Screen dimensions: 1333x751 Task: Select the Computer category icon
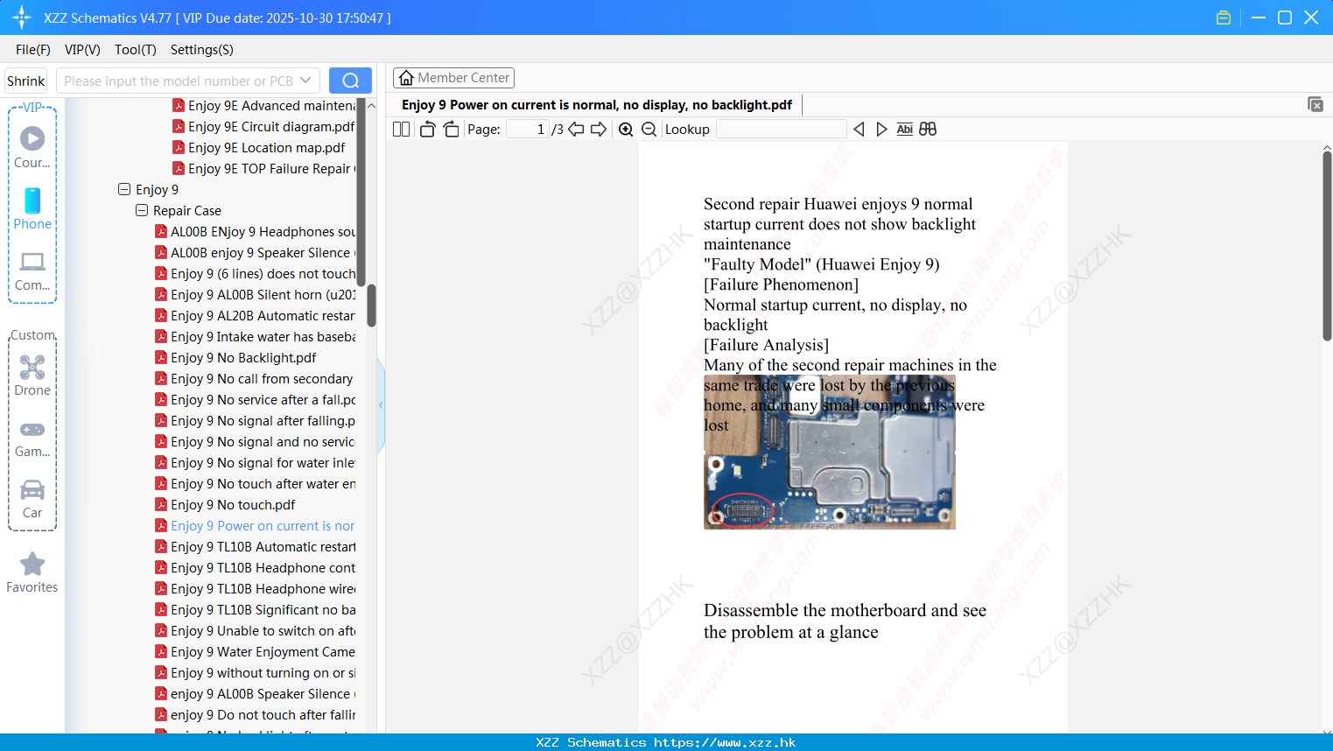point(32,271)
